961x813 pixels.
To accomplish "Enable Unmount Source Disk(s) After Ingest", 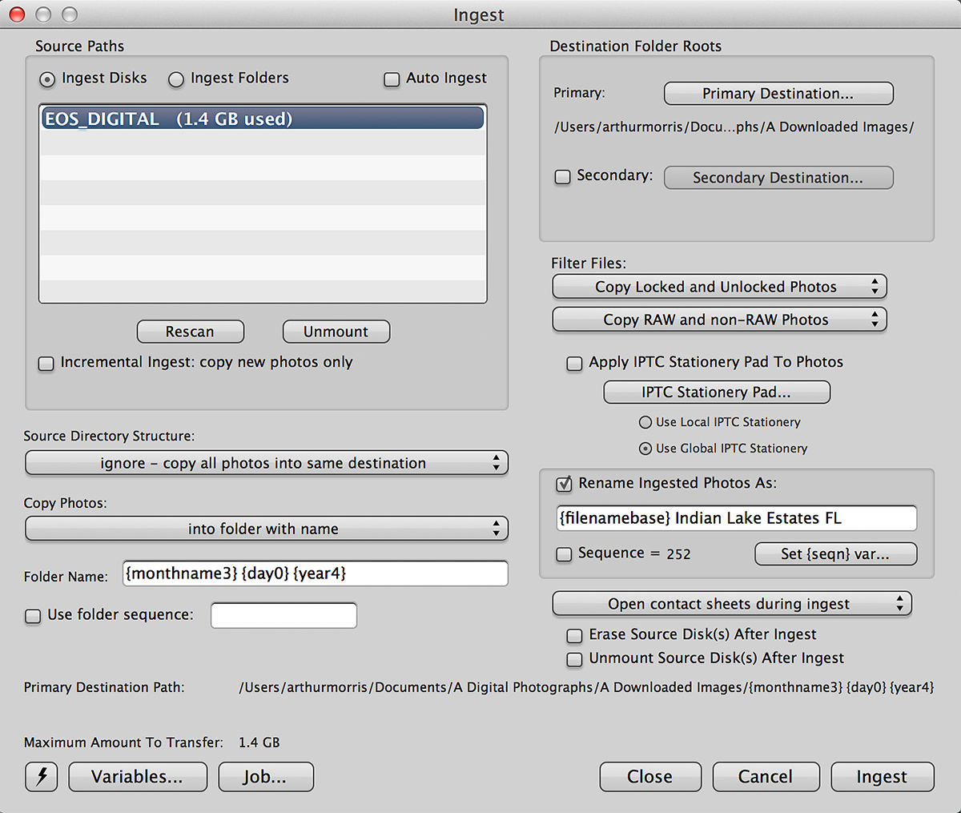I will (x=574, y=660).
